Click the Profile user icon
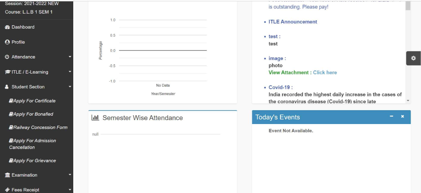 (7, 42)
